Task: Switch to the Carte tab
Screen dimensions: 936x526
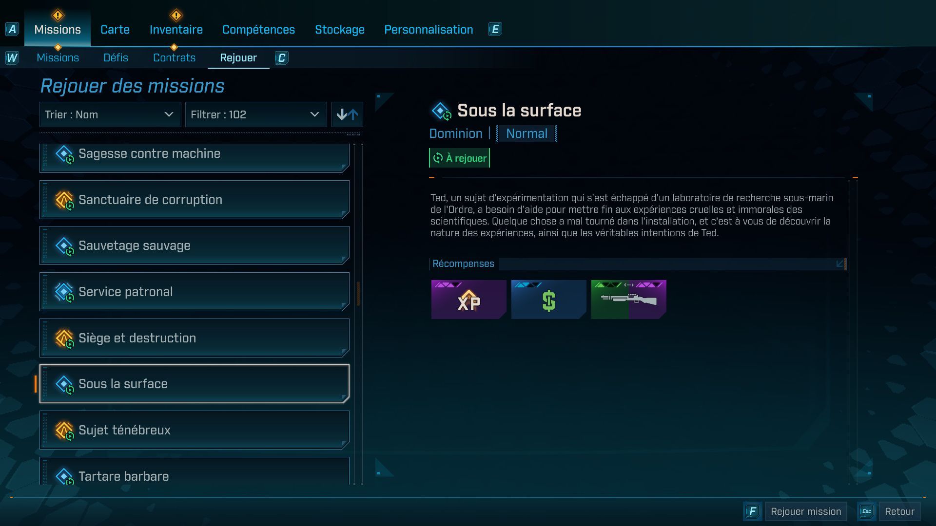Action: (x=115, y=29)
